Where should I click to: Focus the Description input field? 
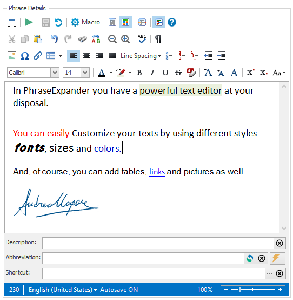pyautogui.click(x=158, y=243)
